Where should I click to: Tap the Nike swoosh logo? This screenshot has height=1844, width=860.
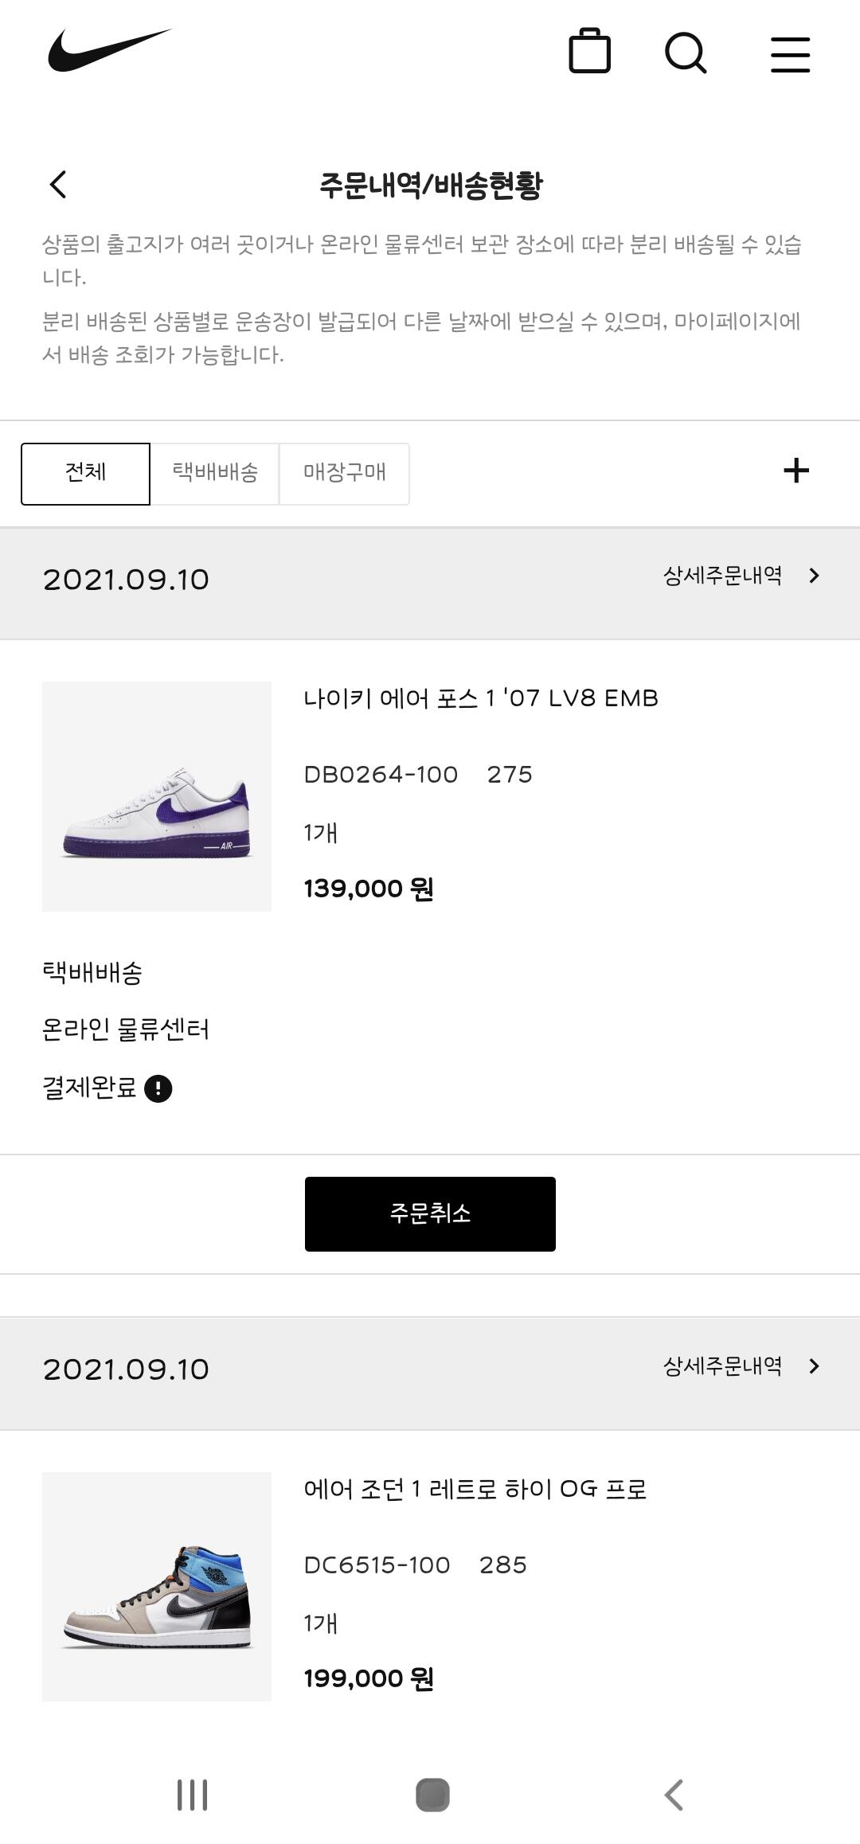click(x=109, y=50)
